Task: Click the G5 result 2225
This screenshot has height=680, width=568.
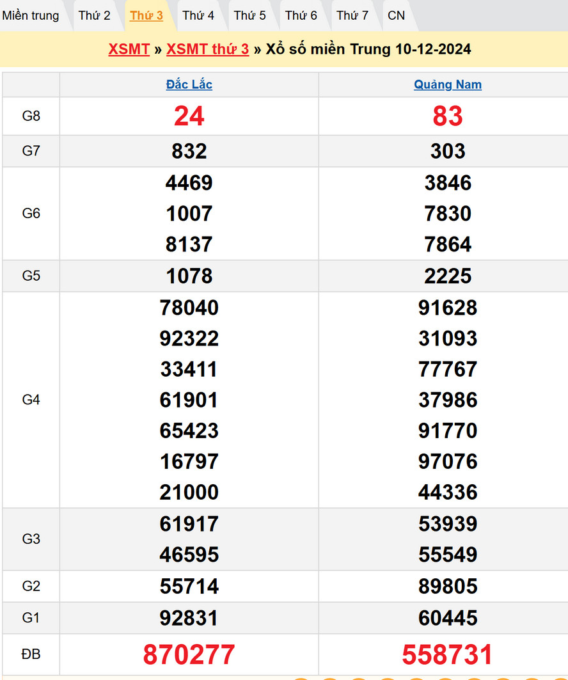Action: click(448, 276)
